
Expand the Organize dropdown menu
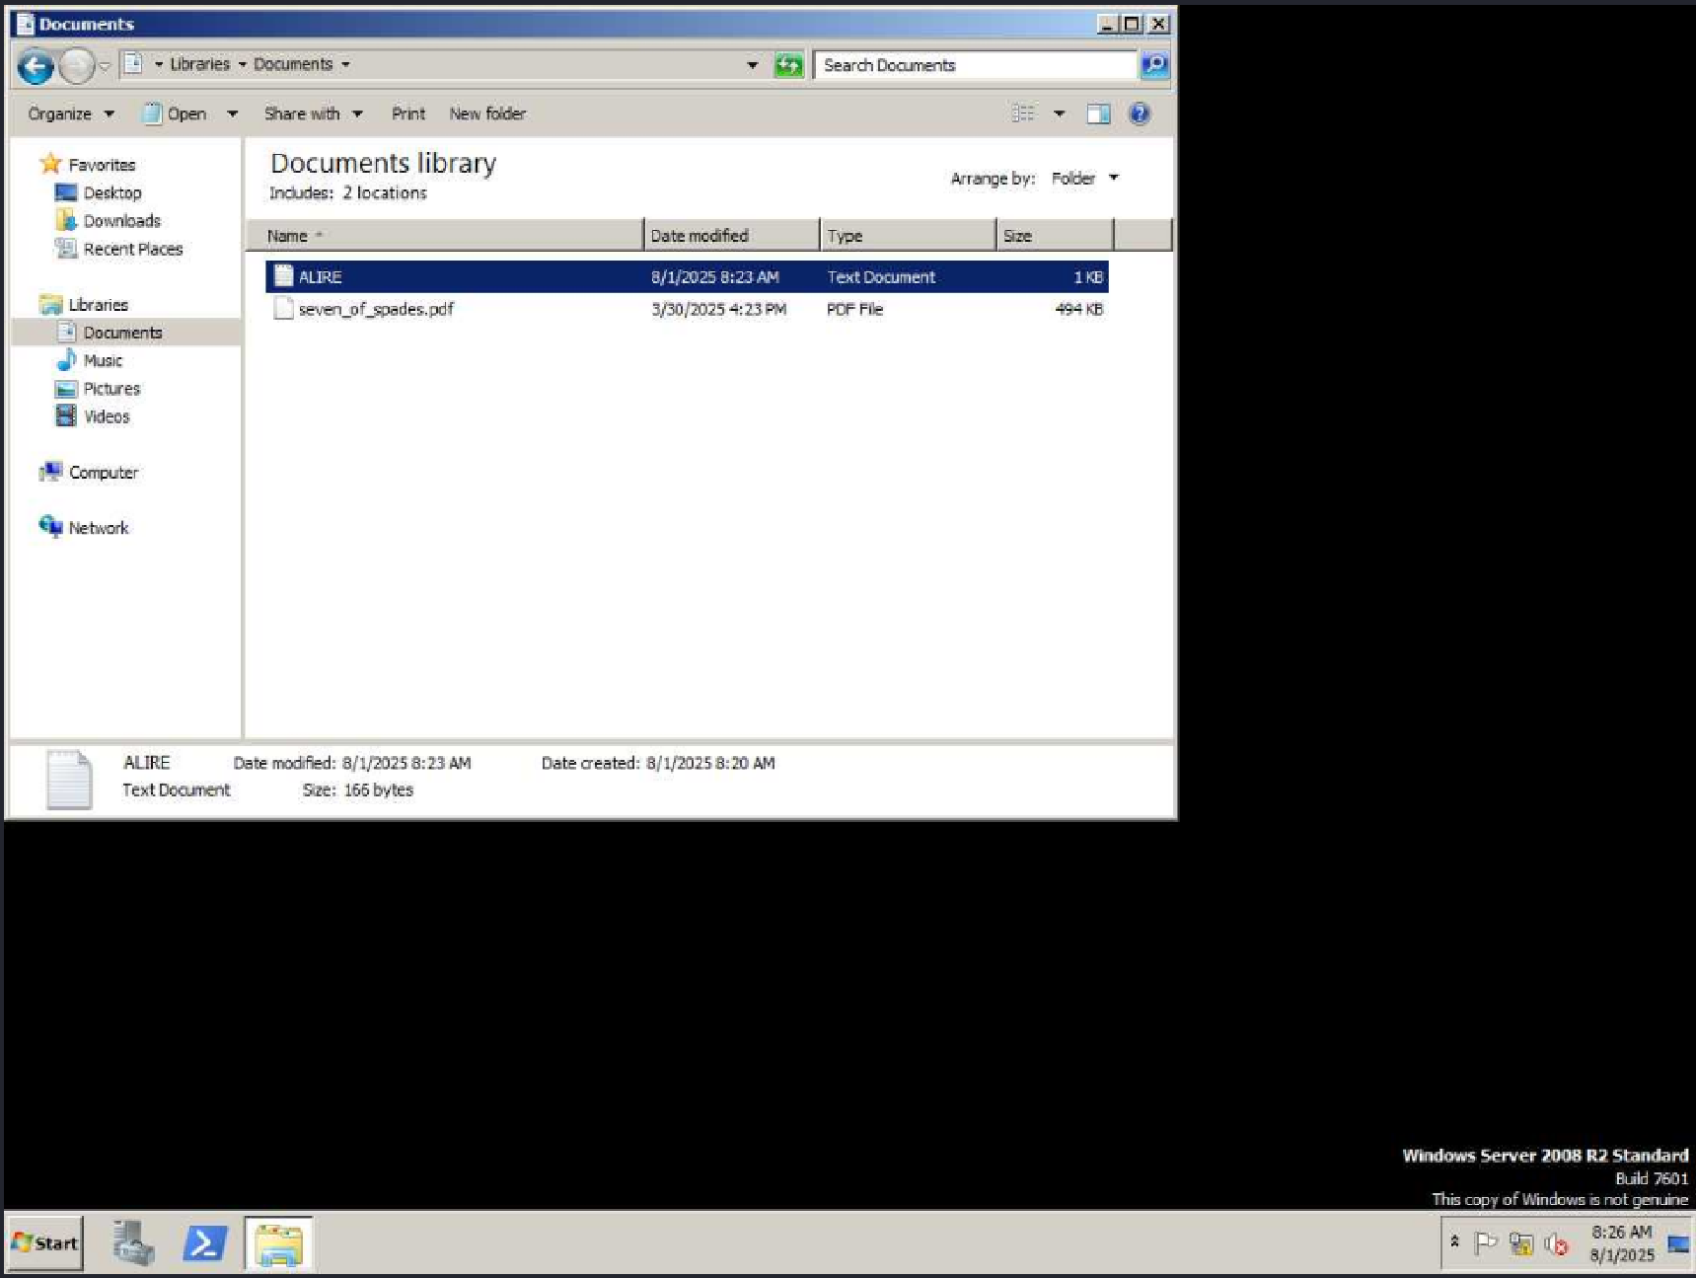click(71, 114)
